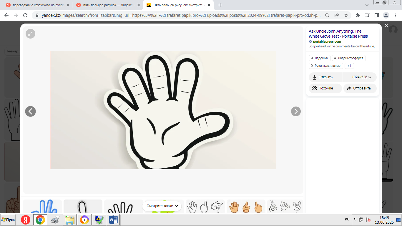
Task: Open the blue hand thumbnail below
Action: tap(42, 206)
